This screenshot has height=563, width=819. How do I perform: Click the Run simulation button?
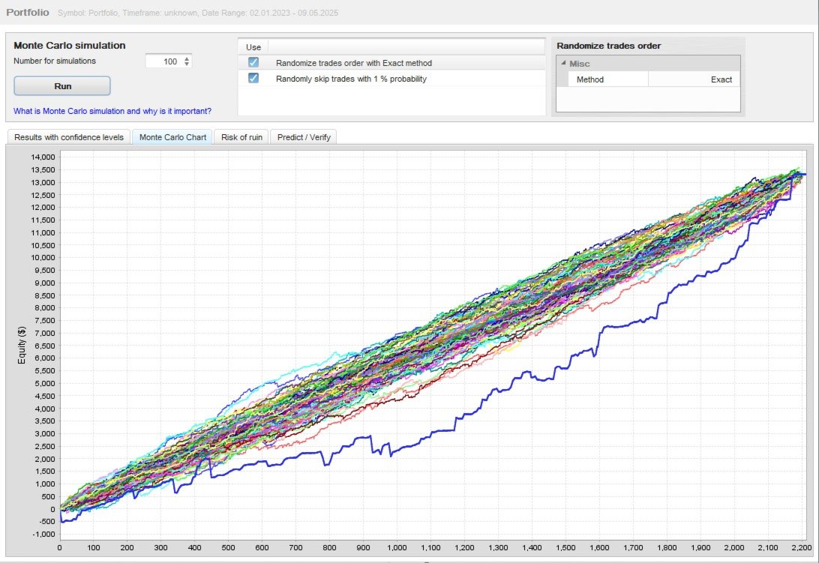pyautogui.click(x=62, y=86)
